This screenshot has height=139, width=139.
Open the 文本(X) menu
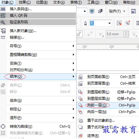pyautogui.click(x=59, y=2)
